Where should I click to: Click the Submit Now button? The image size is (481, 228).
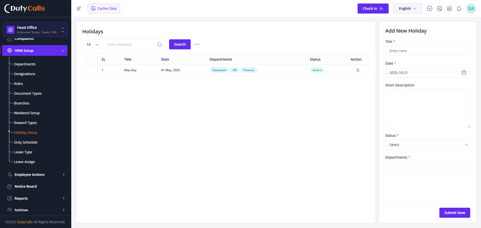click(x=455, y=213)
